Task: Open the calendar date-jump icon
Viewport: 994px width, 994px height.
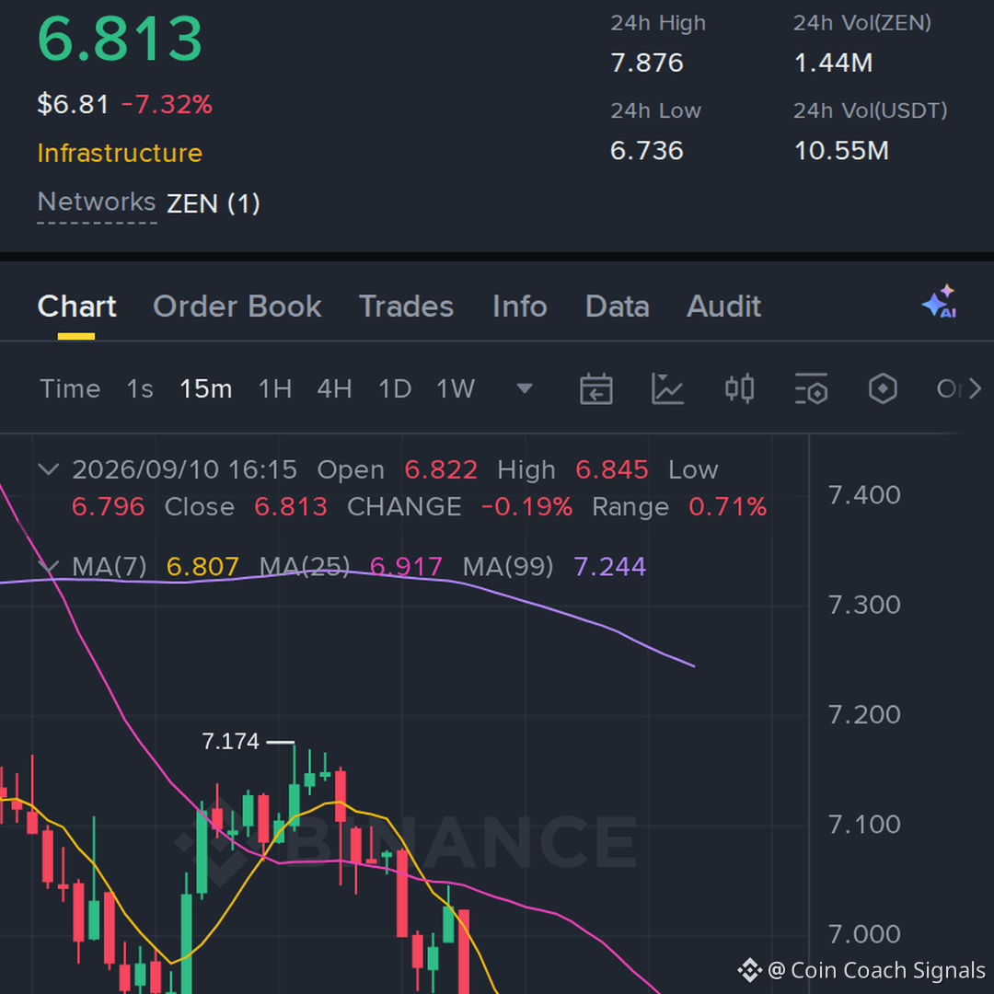Action: (x=595, y=388)
